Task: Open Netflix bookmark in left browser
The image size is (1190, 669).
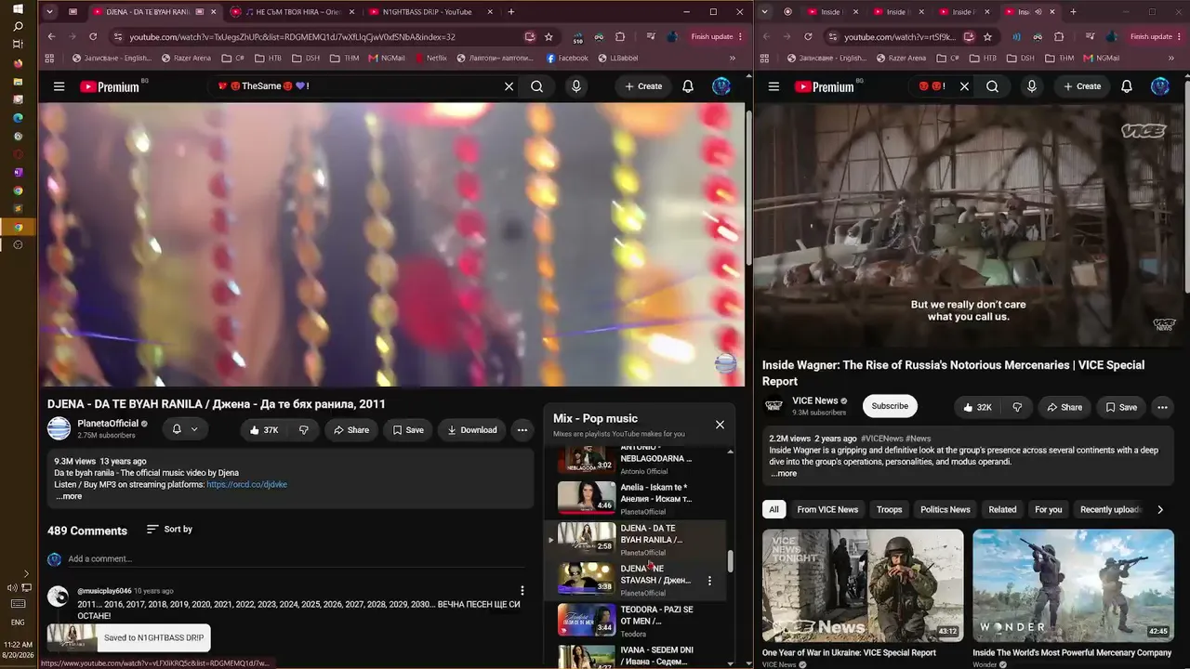Action: click(x=430, y=58)
